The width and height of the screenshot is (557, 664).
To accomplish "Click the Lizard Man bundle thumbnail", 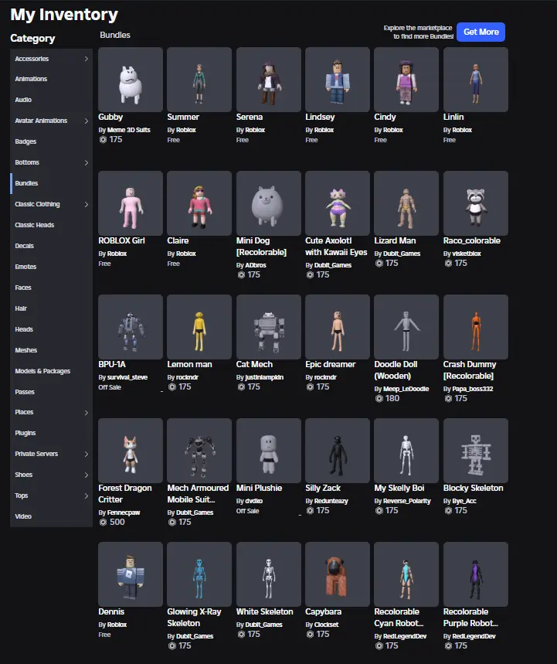I will [x=406, y=203].
